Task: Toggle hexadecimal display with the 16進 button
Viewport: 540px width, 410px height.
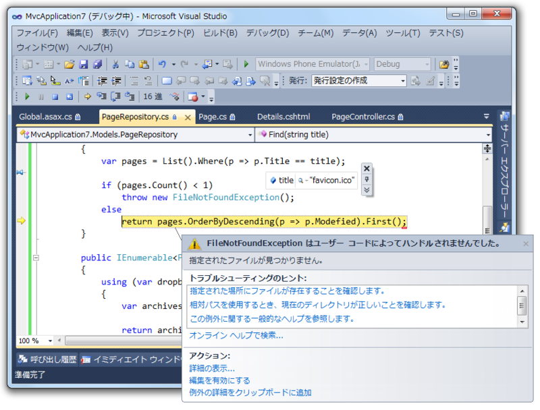Action: [153, 96]
